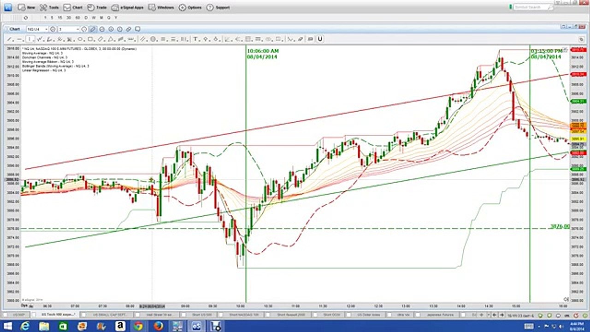This screenshot has width=590, height=332.
Task: Select the rectangle drawing tool
Action: [90, 39]
